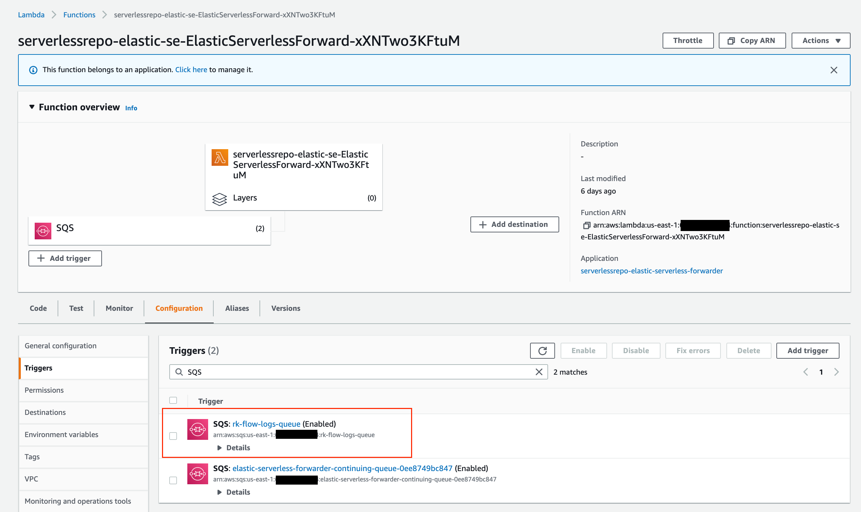Open Environment variables settings

pos(84,435)
